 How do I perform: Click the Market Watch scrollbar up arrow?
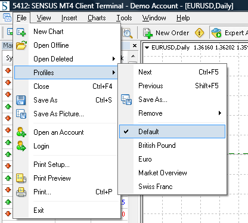(133, 56)
